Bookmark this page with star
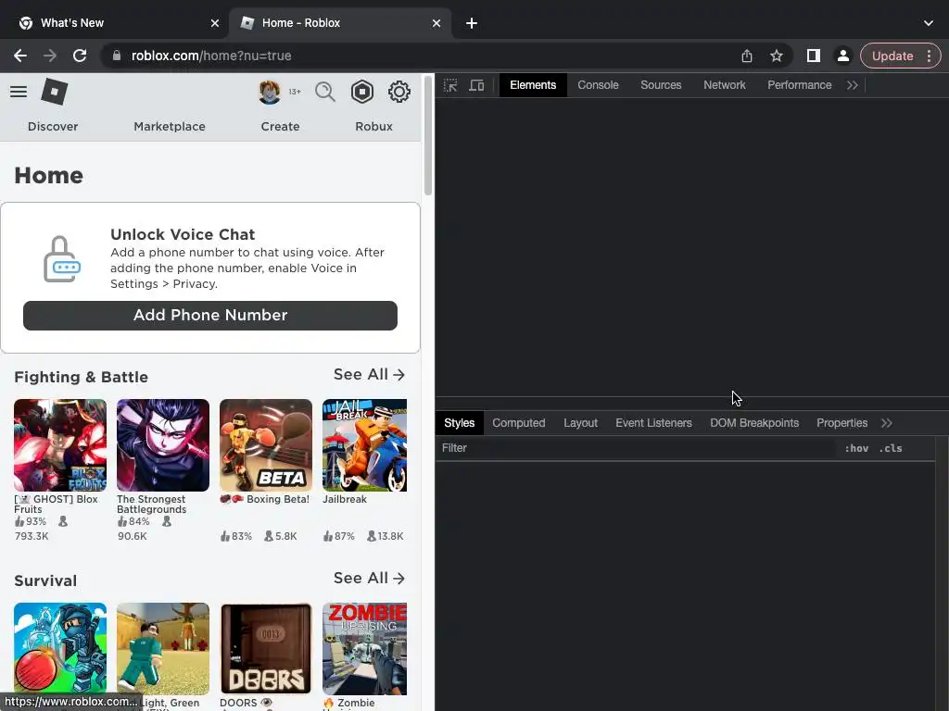 click(777, 56)
